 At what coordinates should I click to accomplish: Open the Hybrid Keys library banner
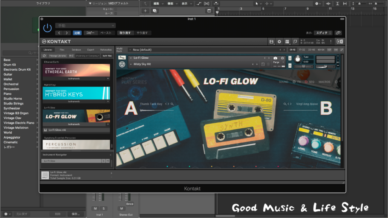[76, 93]
